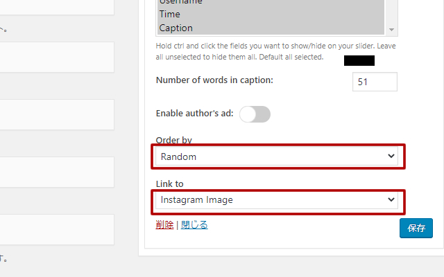
Task: Click the "Order by" field label
Action: pos(173,141)
